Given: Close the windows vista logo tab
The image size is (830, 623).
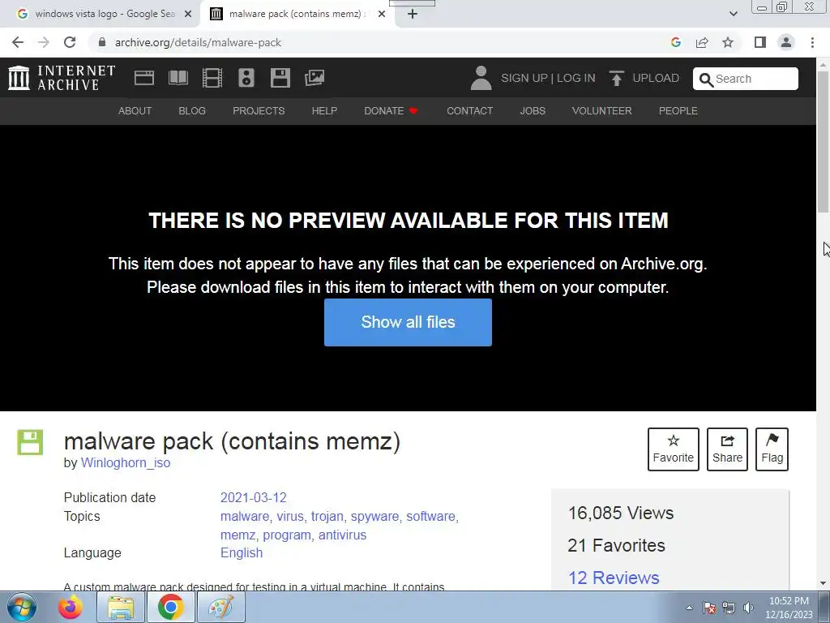Looking at the screenshot, I should coord(188,15).
